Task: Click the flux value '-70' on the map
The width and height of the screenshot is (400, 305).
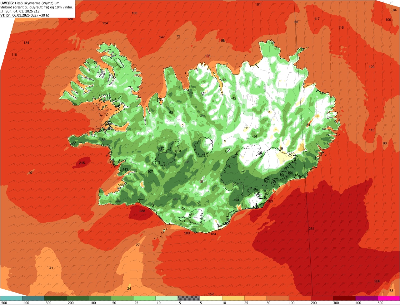Action: point(190,93)
